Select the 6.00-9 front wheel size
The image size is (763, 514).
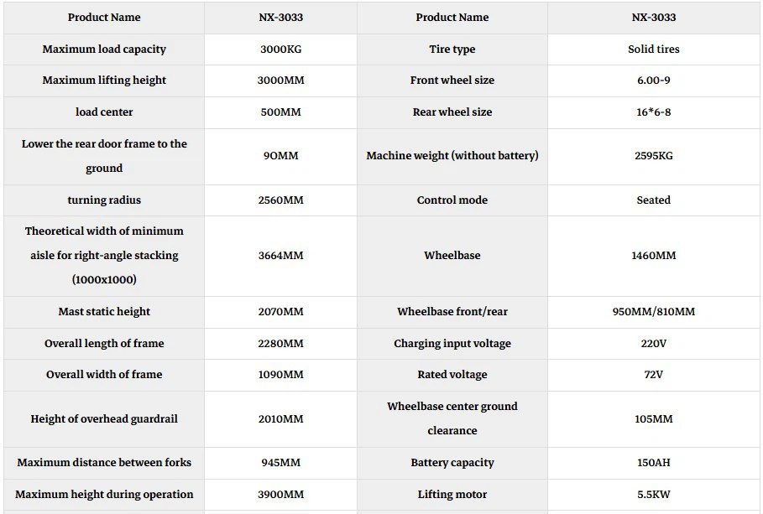coord(653,80)
